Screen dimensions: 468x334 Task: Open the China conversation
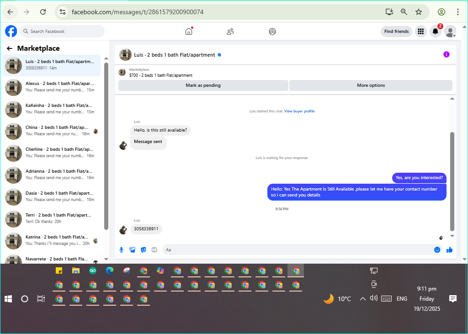tap(51, 131)
